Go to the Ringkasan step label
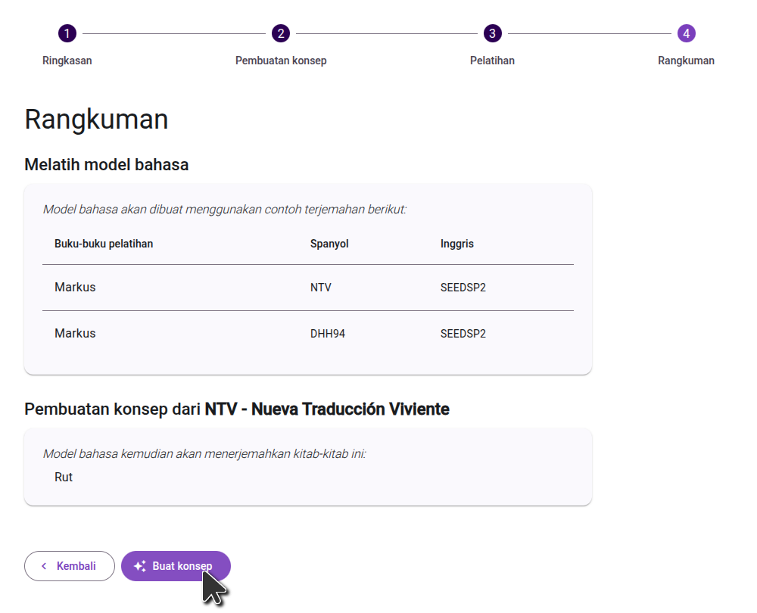This screenshot has height=613, width=757. point(67,61)
